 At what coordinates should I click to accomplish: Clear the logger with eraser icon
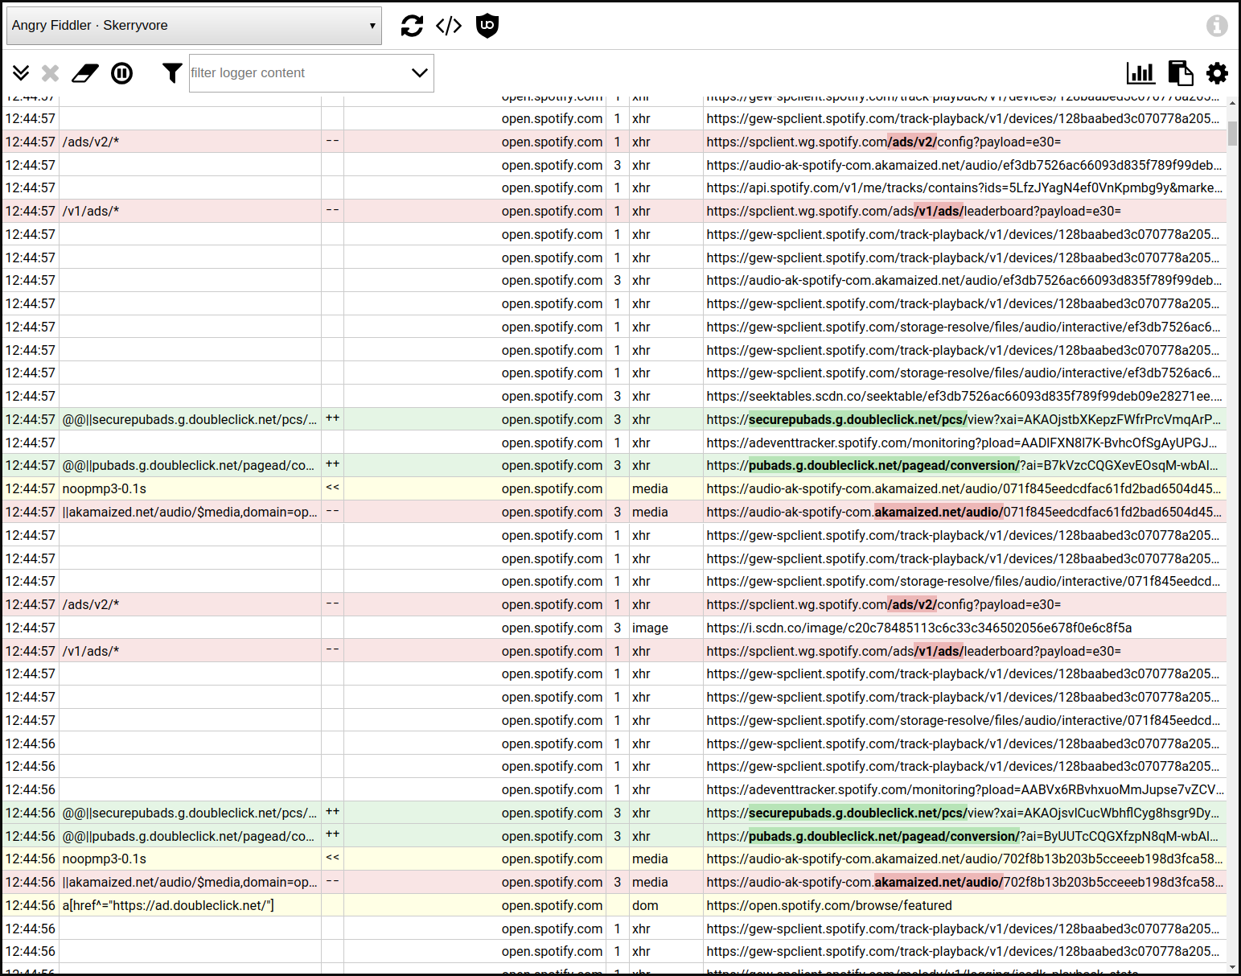pos(85,73)
